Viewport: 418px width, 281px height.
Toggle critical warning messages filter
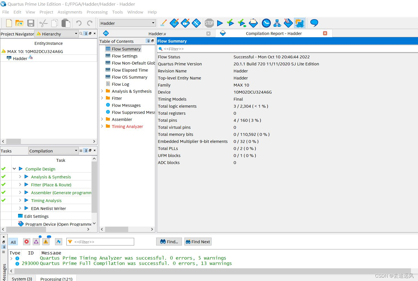click(x=36, y=242)
